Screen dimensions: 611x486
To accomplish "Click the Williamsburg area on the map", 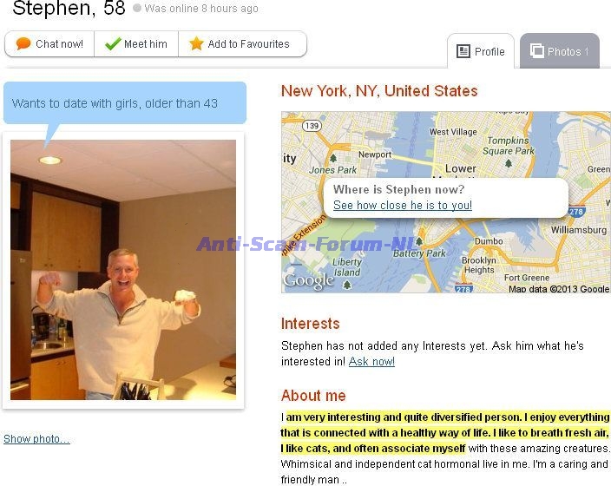I will click(x=579, y=230).
